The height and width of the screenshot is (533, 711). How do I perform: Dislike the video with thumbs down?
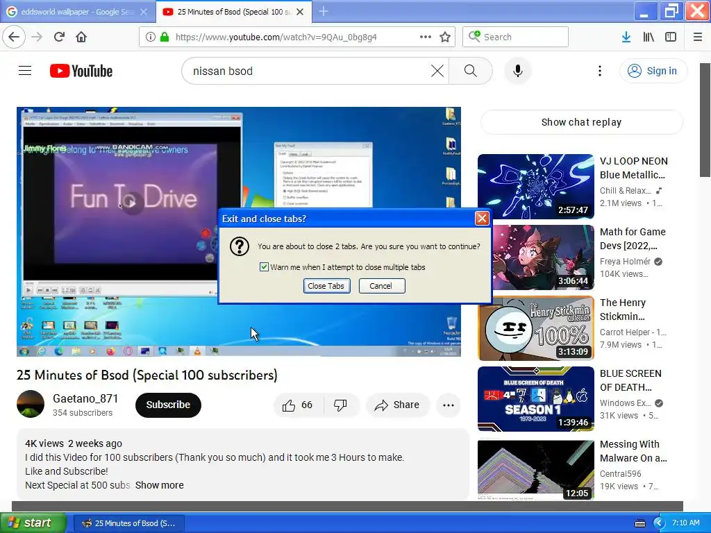[341, 405]
